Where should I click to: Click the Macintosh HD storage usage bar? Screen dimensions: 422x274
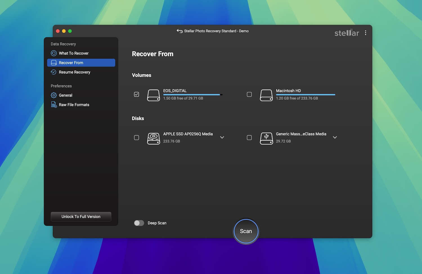point(306,95)
